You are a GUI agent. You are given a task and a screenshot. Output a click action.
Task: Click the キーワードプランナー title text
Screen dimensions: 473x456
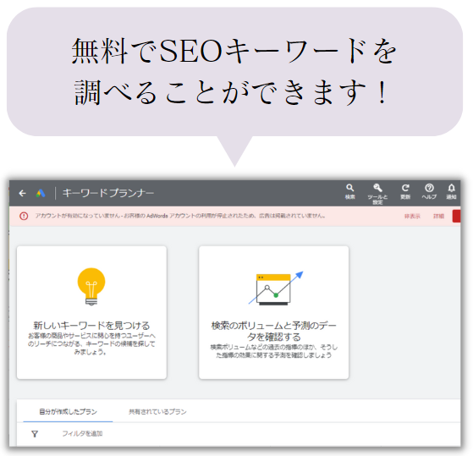coord(108,193)
